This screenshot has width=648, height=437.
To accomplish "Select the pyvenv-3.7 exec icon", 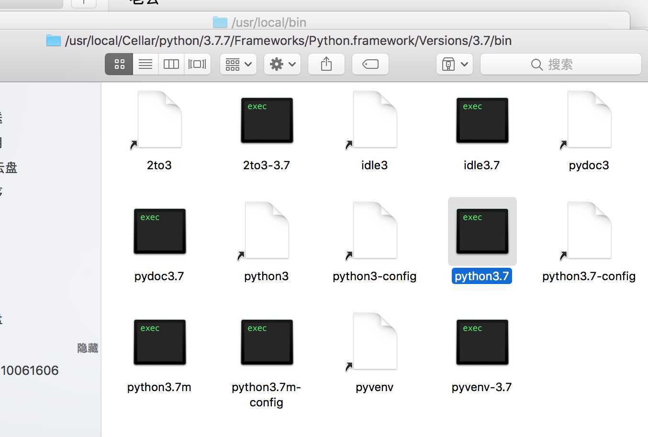I will pyautogui.click(x=482, y=342).
